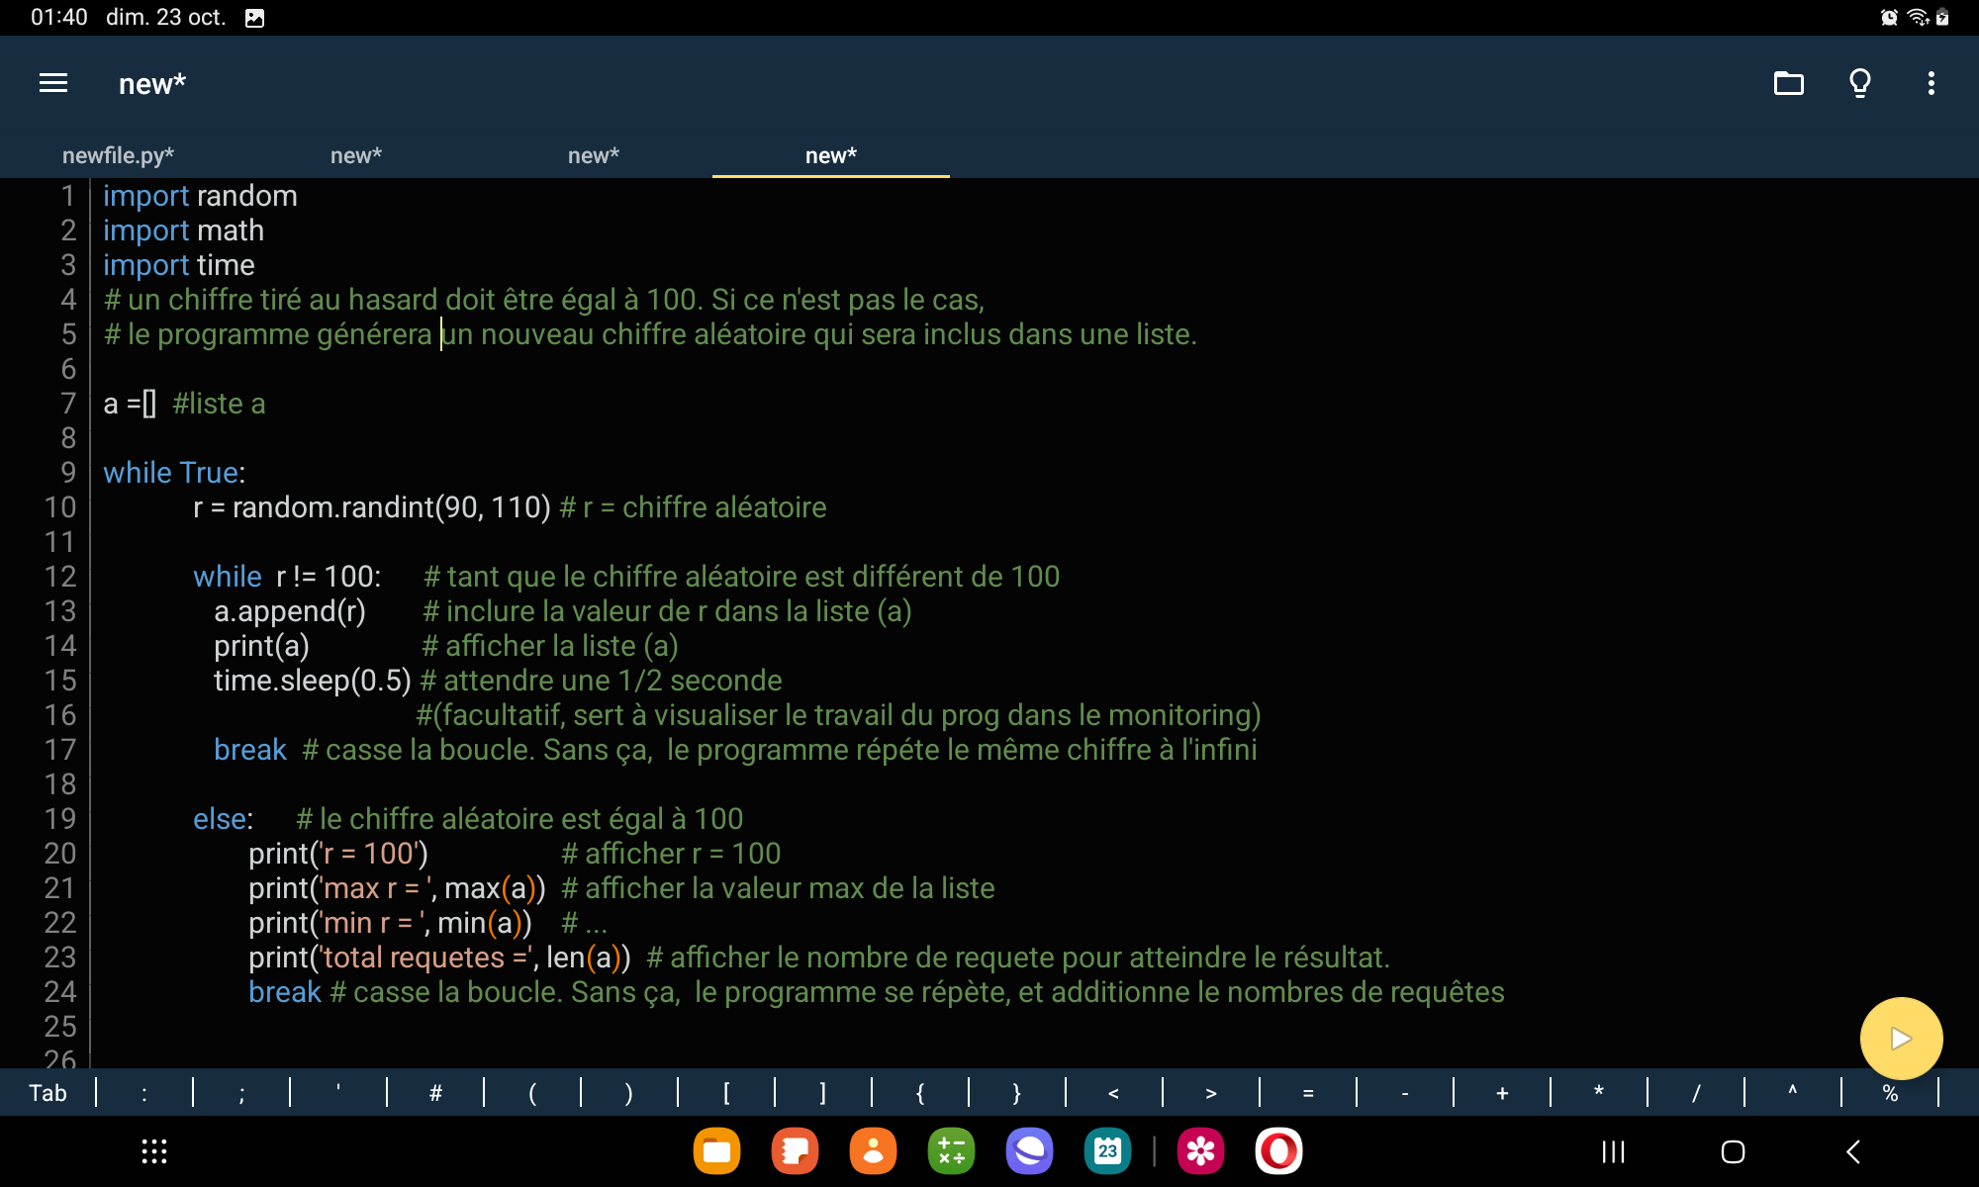Open the folder file browser icon
Viewport: 1979px width, 1187px height.
point(1788,83)
